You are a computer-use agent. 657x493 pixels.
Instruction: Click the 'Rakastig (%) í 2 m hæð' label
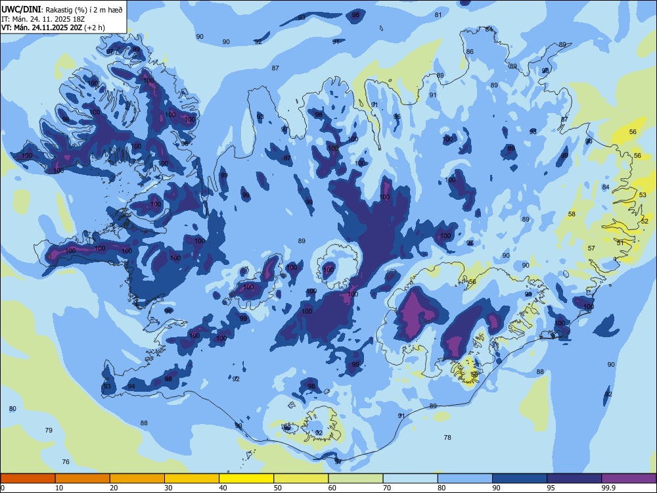[x=84, y=10]
